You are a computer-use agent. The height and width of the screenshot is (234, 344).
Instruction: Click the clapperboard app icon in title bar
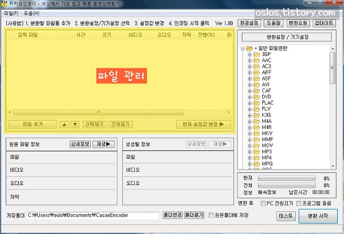click(4, 3)
